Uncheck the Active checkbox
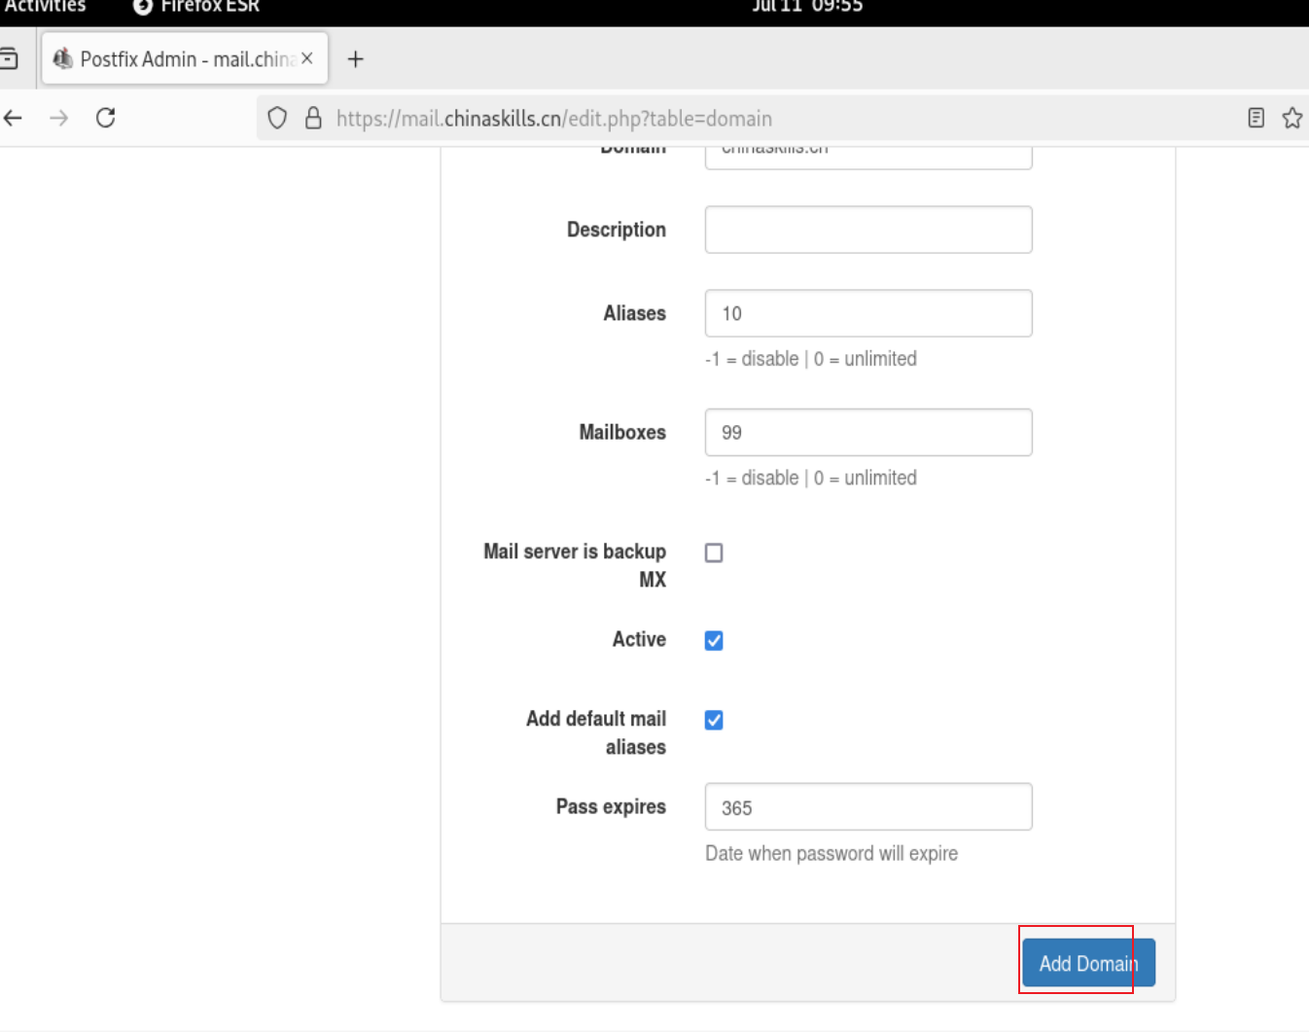The height and width of the screenshot is (1032, 1309). (714, 641)
